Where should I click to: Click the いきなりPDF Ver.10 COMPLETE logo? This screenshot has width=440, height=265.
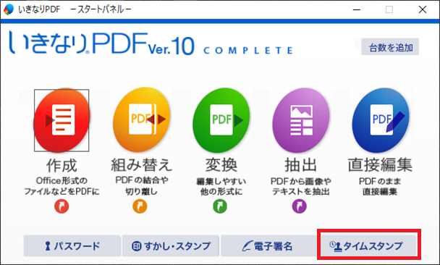coord(151,43)
